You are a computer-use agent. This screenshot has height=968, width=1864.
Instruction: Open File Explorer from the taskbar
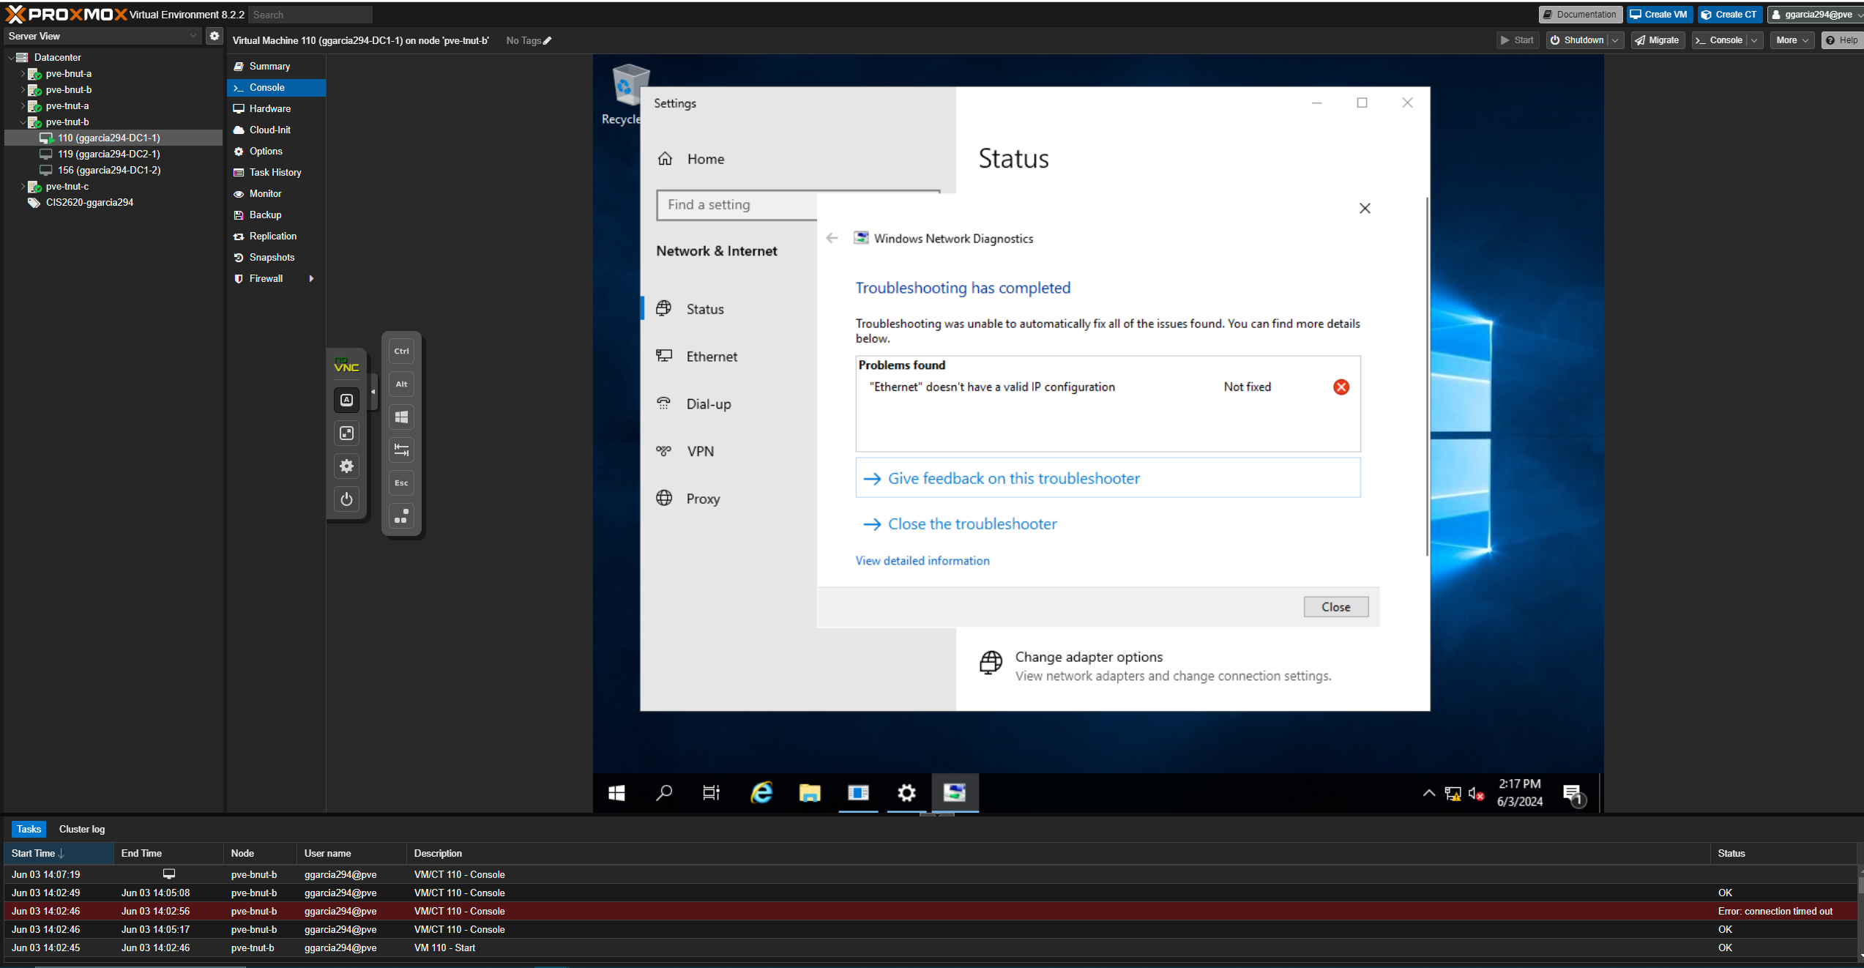coord(809,793)
